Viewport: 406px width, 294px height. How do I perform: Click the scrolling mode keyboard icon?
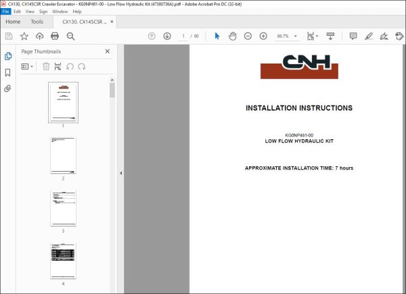click(330, 36)
